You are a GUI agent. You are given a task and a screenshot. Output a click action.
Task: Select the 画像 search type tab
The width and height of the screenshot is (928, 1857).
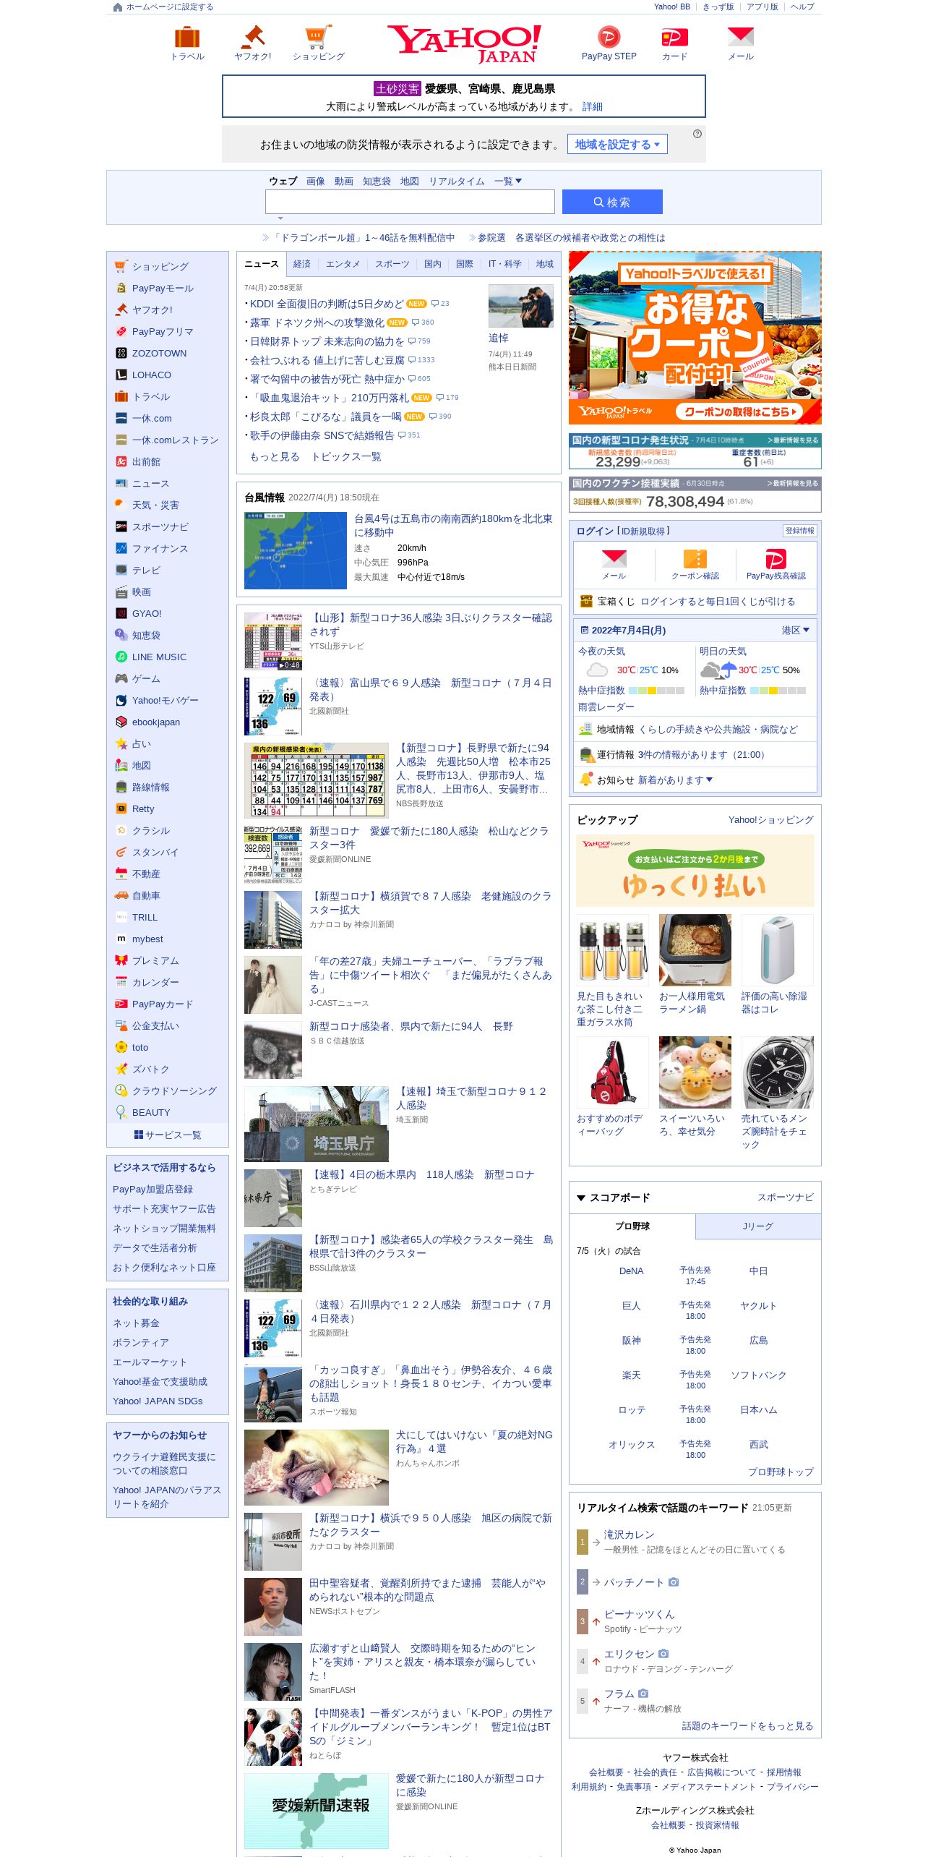(x=316, y=182)
